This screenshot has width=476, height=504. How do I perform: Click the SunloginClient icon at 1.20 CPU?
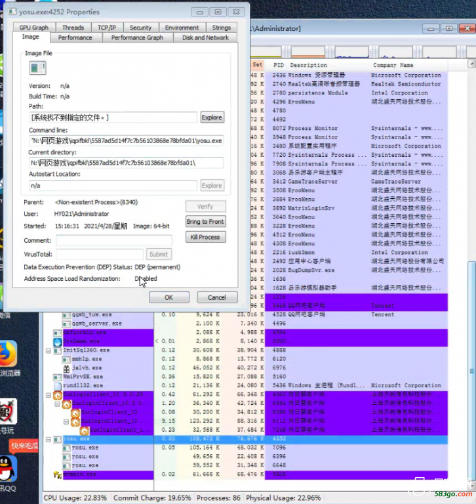66,404
